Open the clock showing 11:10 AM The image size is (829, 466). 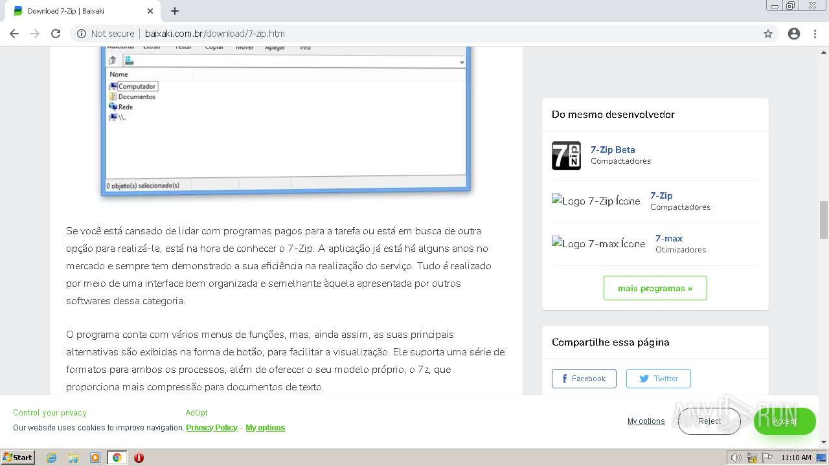pyautogui.click(x=796, y=458)
